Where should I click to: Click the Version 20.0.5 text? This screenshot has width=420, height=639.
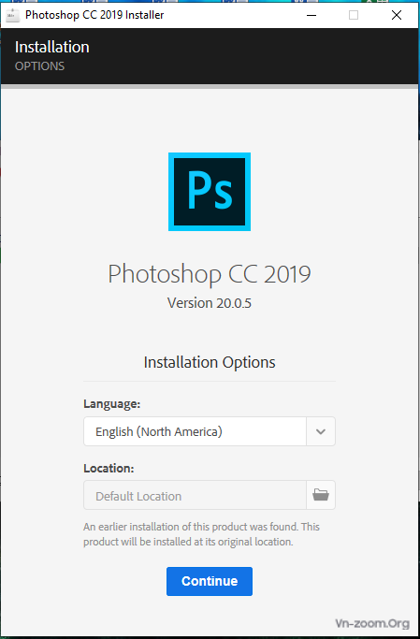[x=210, y=303]
